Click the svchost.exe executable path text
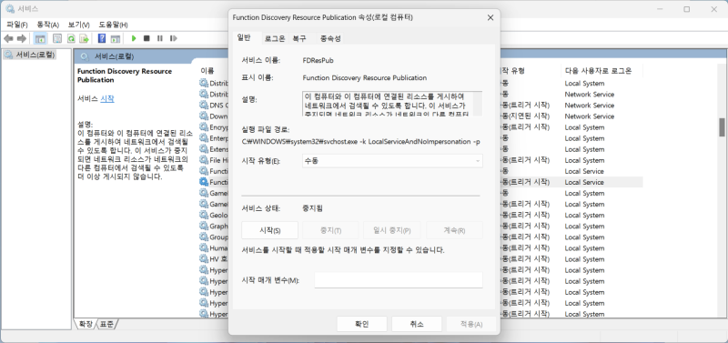 pyautogui.click(x=361, y=142)
